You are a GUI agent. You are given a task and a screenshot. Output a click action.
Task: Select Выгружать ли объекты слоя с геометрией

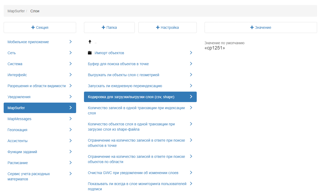140,75
